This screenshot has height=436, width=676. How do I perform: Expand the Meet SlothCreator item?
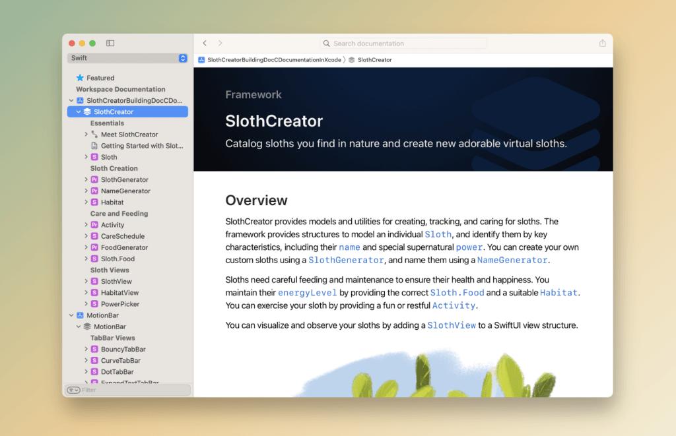click(86, 135)
